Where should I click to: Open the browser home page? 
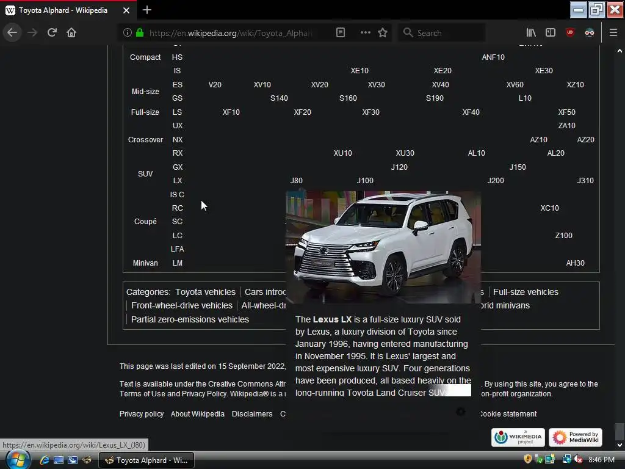(71, 32)
